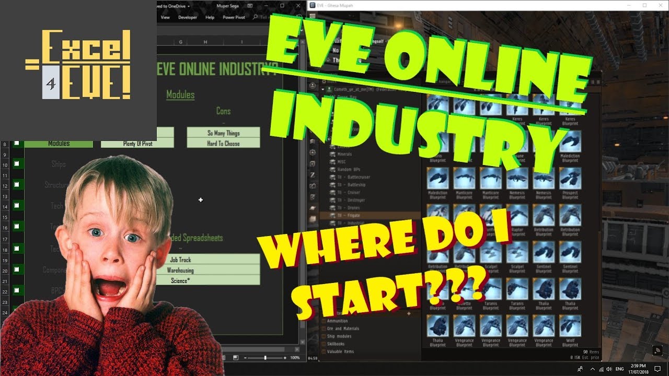Open the volume tray icon
Viewport: 669px width, 376px height.
coord(608,369)
